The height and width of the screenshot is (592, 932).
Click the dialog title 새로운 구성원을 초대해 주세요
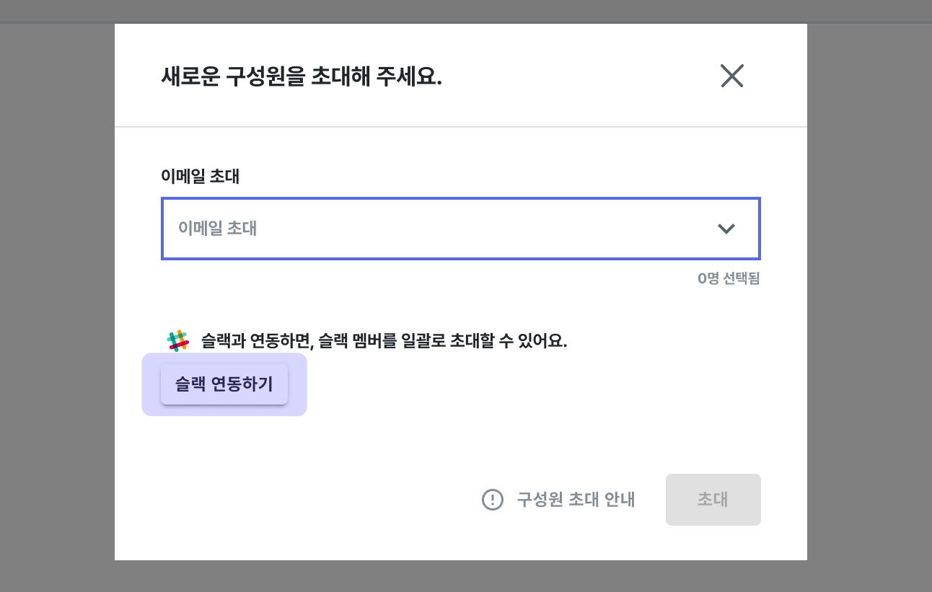pyautogui.click(x=301, y=76)
